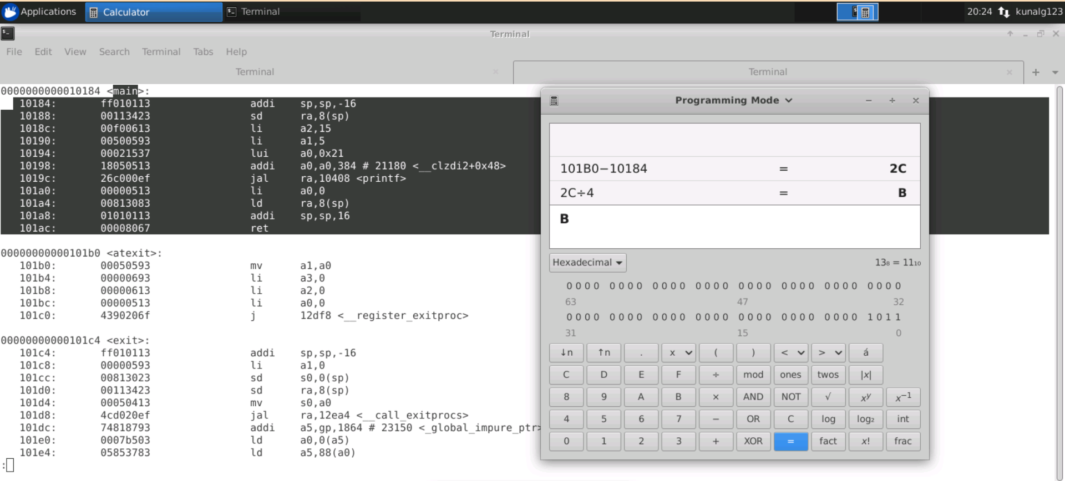Expand the Terminal tab list arrow

[x=1055, y=72]
